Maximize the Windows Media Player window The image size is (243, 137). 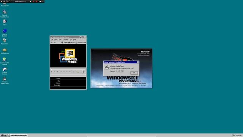[x=83, y=37]
